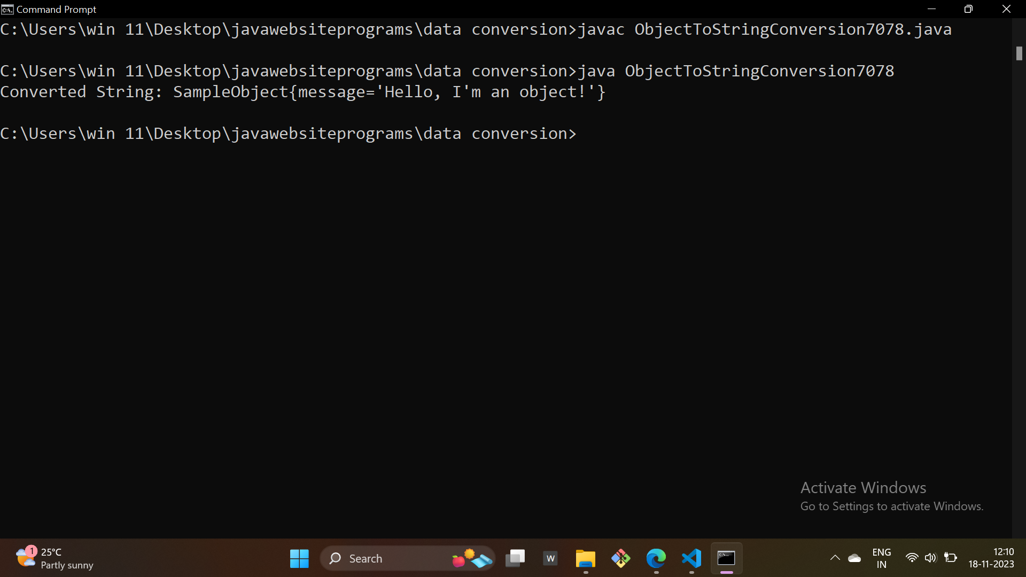The height and width of the screenshot is (577, 1026).
Task: Switch the ENG IN input language
Action: pyautogui.click(x=881, y=558)
